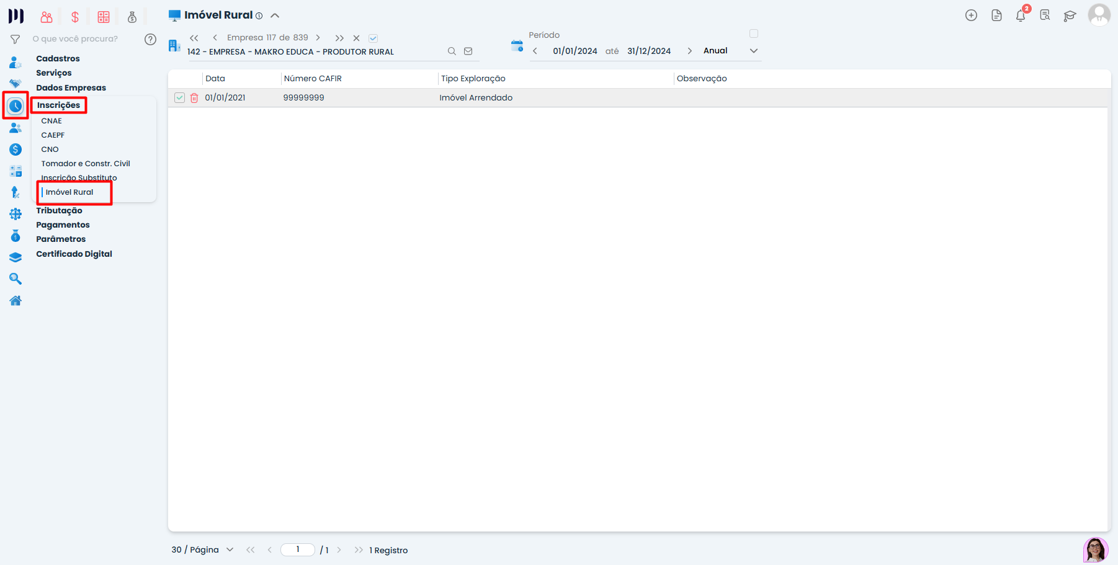This screenshot has height=565, width=1118.
Task: Click the Imóvel Rural info icon
Action: pyautogui.click(x=259, y=16)
